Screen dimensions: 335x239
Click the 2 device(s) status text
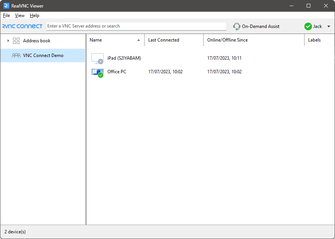coord(15,232)
